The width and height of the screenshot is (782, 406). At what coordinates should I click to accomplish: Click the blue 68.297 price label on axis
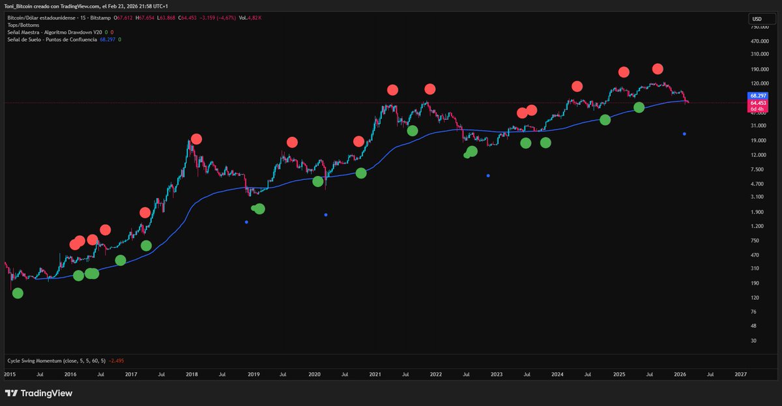(758, 96)
